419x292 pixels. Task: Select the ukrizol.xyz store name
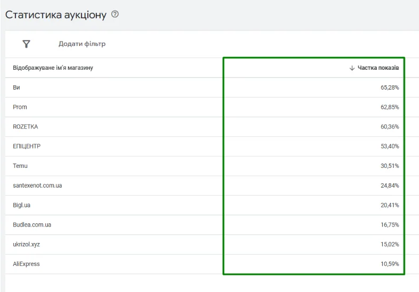click(27, 245)
